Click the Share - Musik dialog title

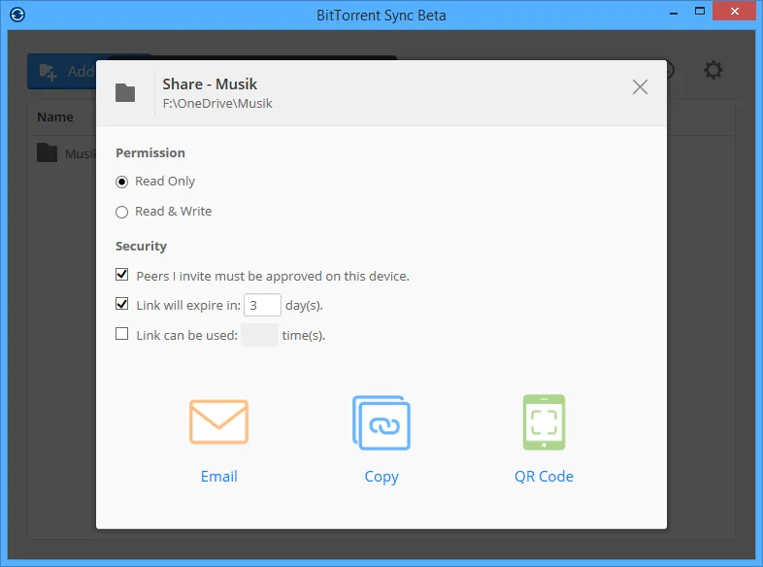click(x=210, y=84)
